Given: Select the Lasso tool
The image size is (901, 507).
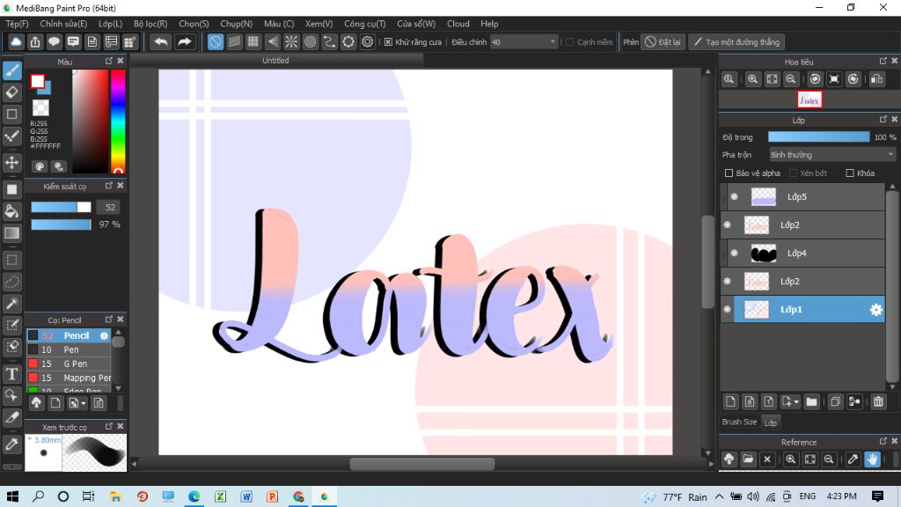Looking at the screenshot, I should 12,282.
